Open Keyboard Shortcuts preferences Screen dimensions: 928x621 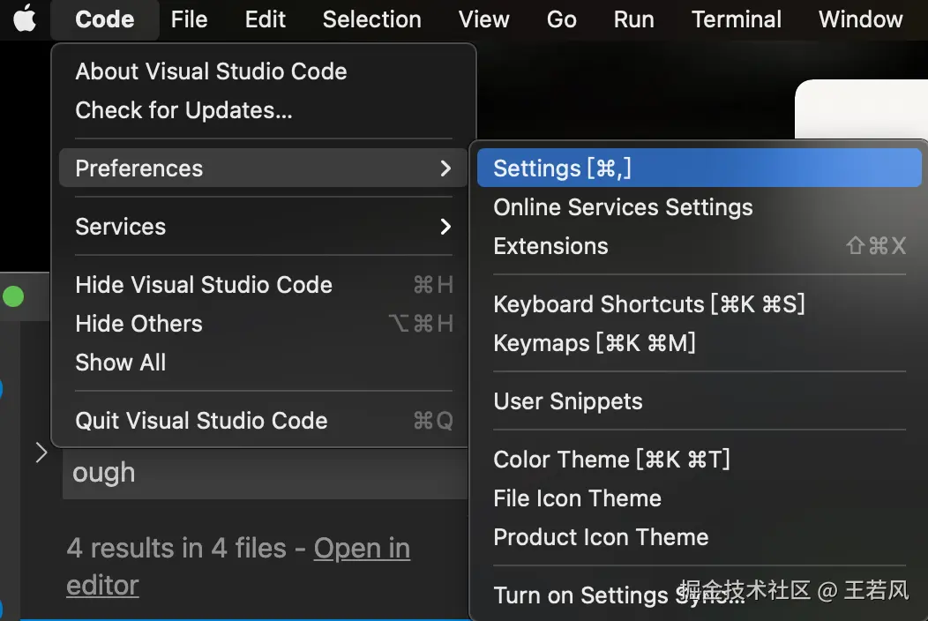(648, 304)
